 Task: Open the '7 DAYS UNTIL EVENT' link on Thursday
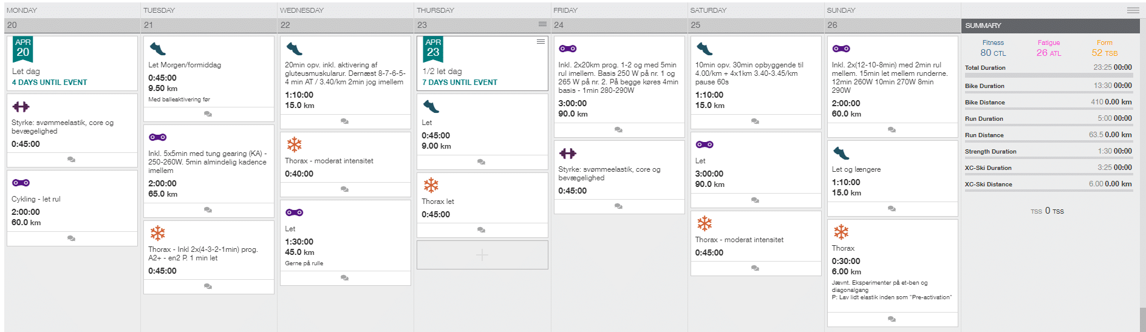(x=460, y=83)
